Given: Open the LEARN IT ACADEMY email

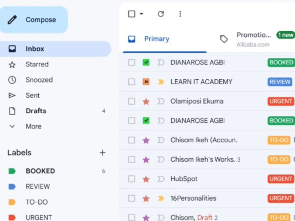Looking at the screenshot, I should (201, 82).
